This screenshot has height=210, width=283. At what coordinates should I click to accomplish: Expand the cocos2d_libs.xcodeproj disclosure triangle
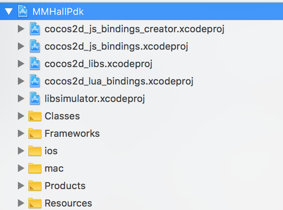[x=20, y=64]
